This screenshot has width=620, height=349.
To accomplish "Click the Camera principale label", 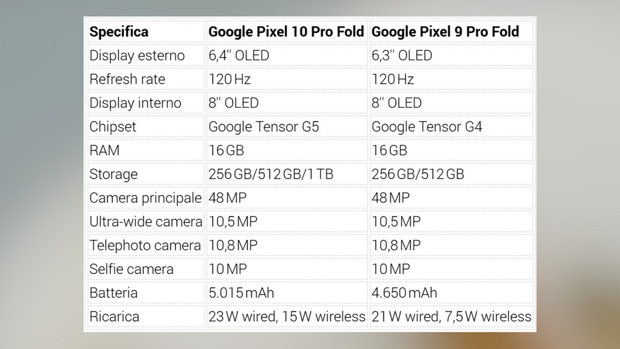I will 146,198.
